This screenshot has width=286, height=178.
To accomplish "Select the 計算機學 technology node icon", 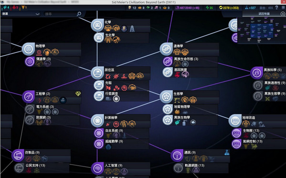I will click(97, 121).
